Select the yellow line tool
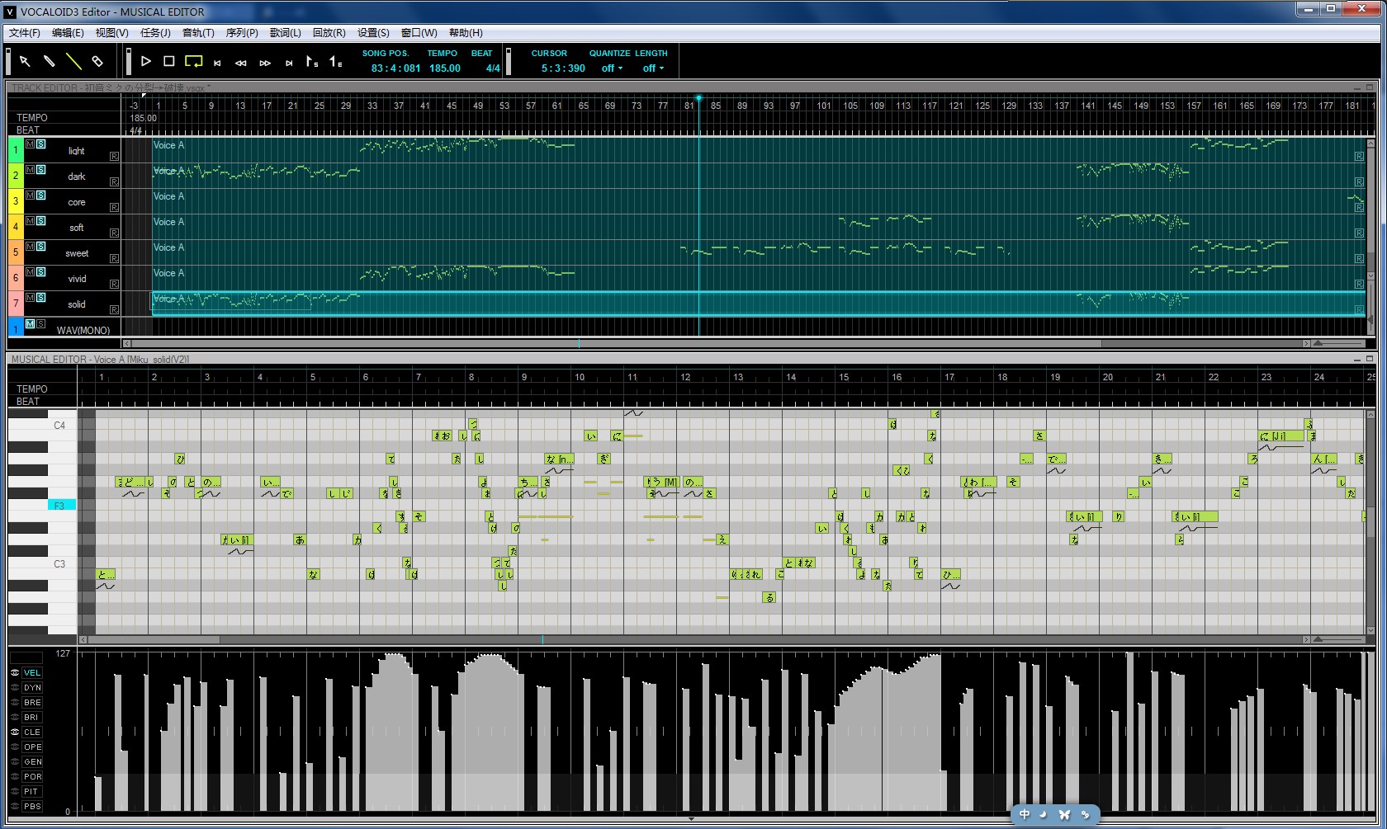 click(73, 61)
